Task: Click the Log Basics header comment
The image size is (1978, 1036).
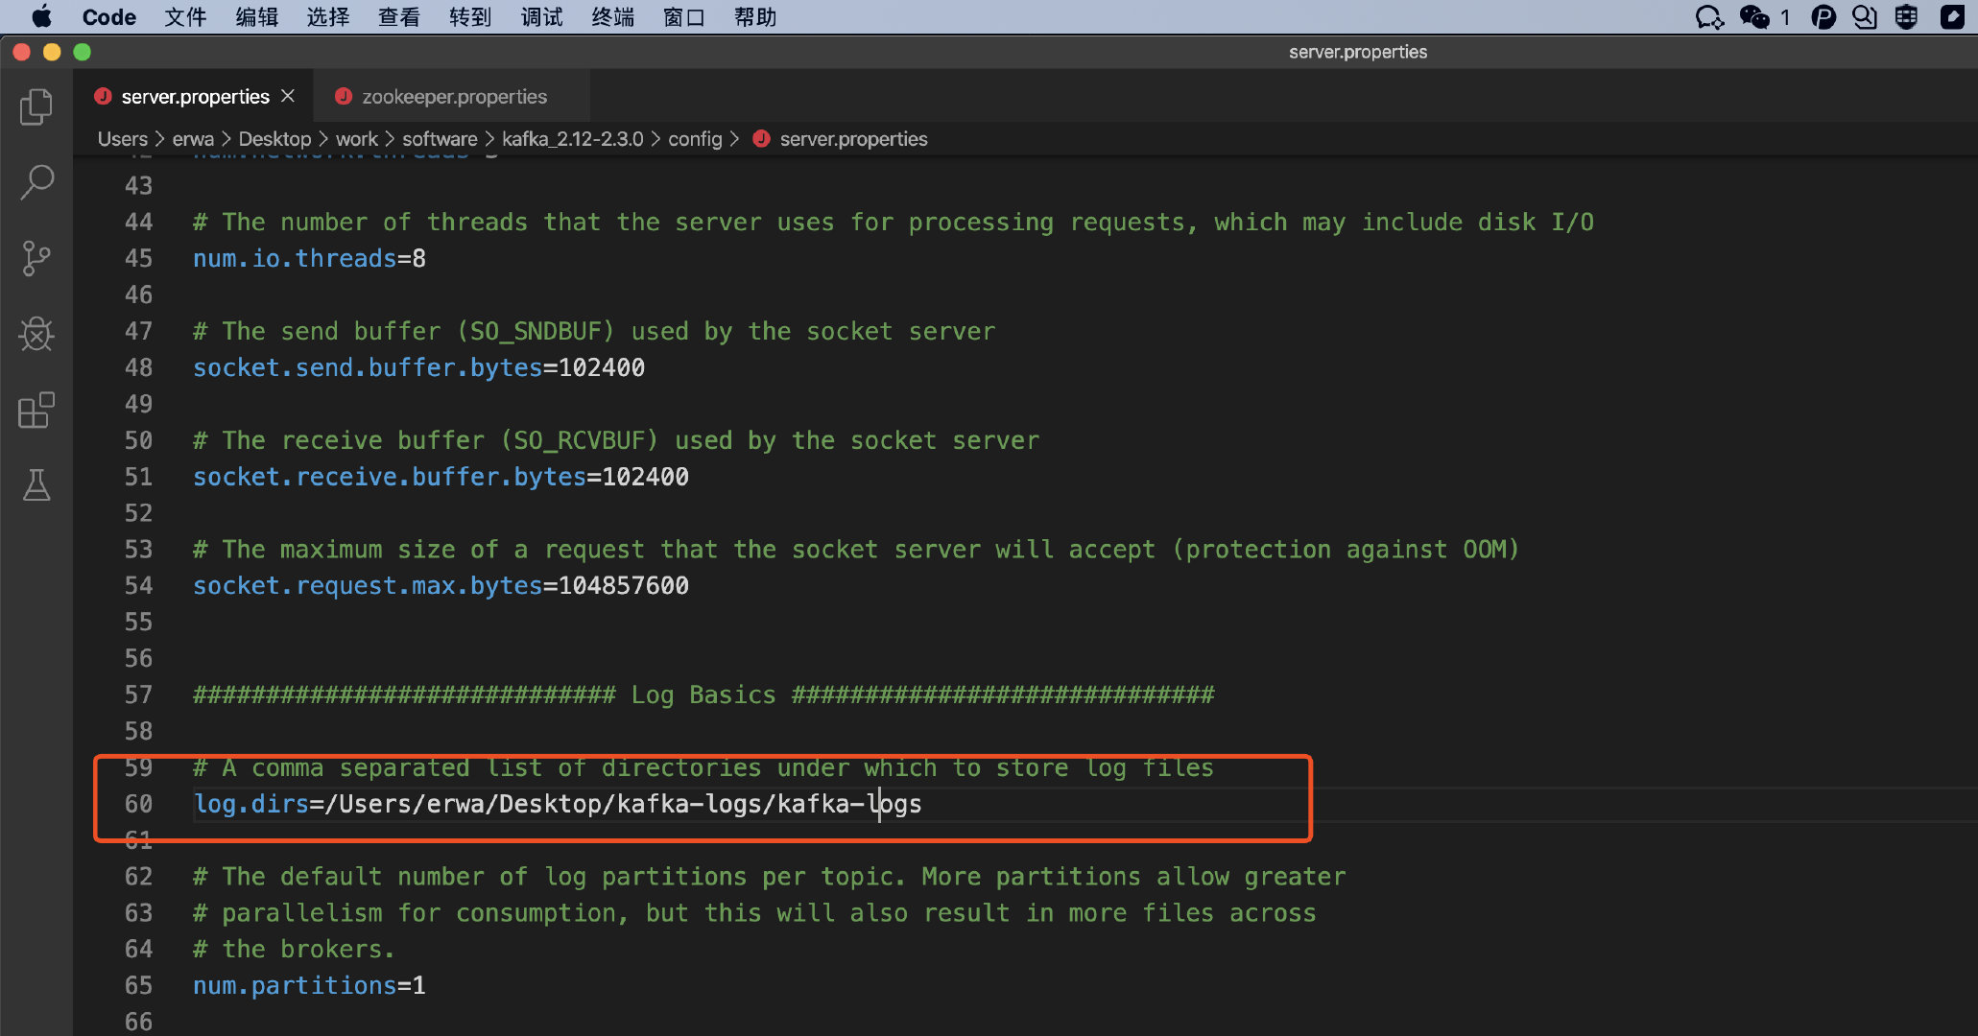Action: (703, 695)
